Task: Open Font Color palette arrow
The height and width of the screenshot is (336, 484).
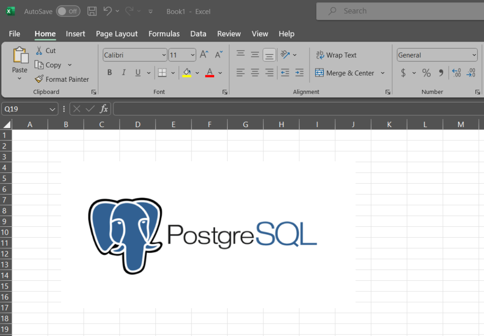Action: [220, 73]
